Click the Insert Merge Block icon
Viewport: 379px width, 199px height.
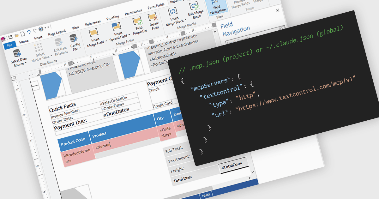(x=173, y=12)
